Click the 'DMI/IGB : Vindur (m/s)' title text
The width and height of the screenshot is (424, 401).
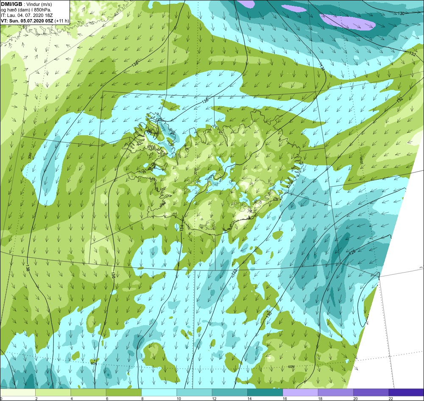[26, 4]
